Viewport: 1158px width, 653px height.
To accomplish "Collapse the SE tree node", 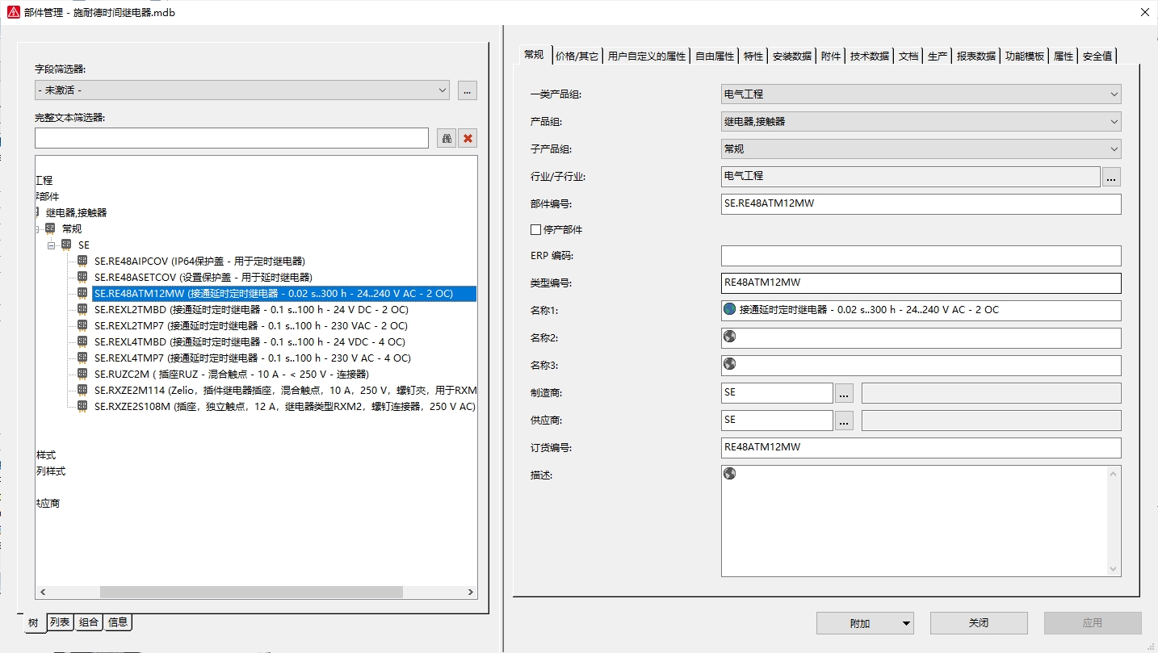I will [x=51, y=245].
